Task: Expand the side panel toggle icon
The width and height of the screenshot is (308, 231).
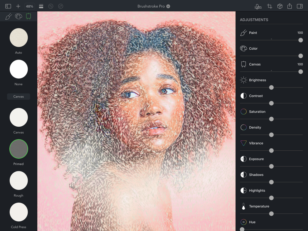Action: coord(8,6)
